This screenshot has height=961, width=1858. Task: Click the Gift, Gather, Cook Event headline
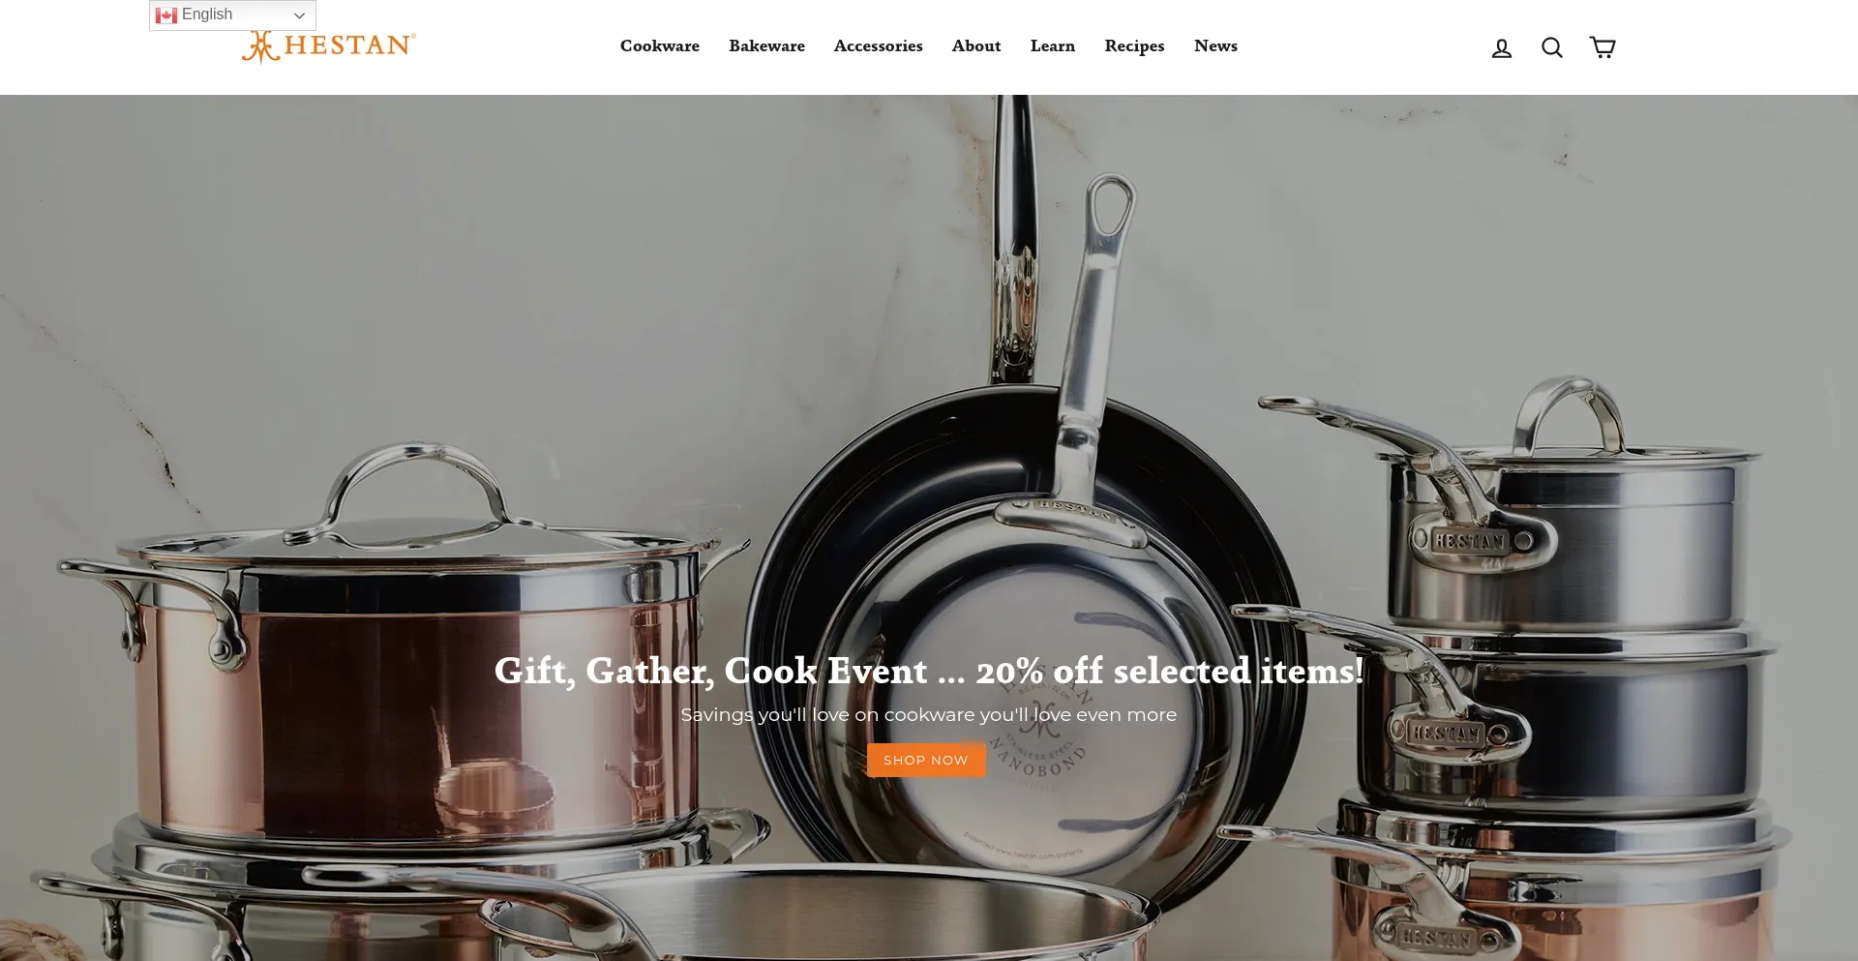[x=929, y=671]
